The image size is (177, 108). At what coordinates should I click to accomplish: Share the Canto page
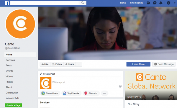click(70, 64)
